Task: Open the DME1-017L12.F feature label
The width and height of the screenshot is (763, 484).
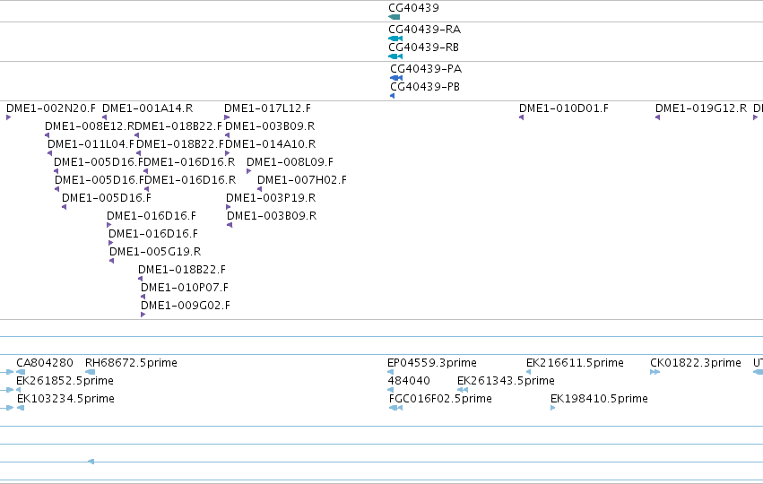Action: pyautogui.click(x=267, y=108)
